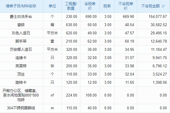Click unit 套 in 脚手架 row
This screenshot has width=170, height=113.
[52, 41]
